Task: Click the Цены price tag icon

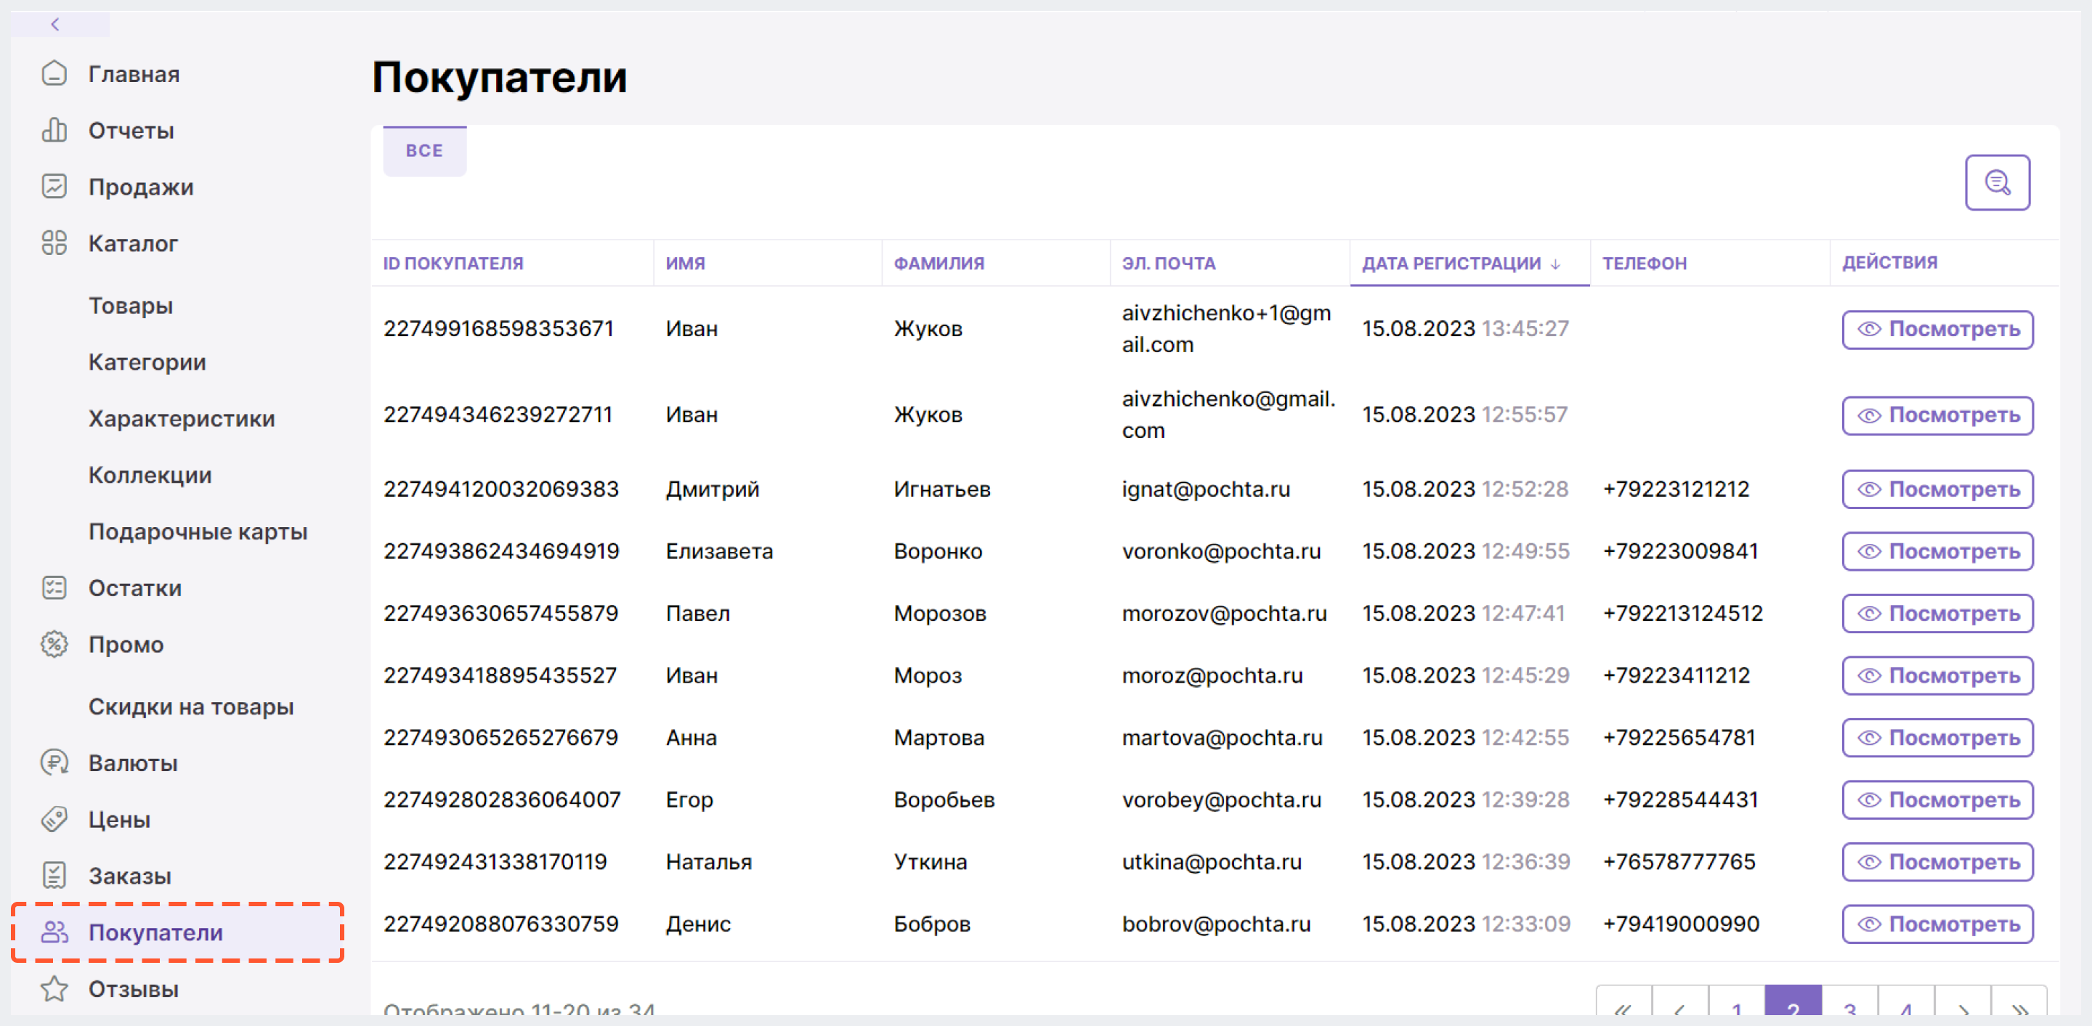Action: click(x=54, y=819)
